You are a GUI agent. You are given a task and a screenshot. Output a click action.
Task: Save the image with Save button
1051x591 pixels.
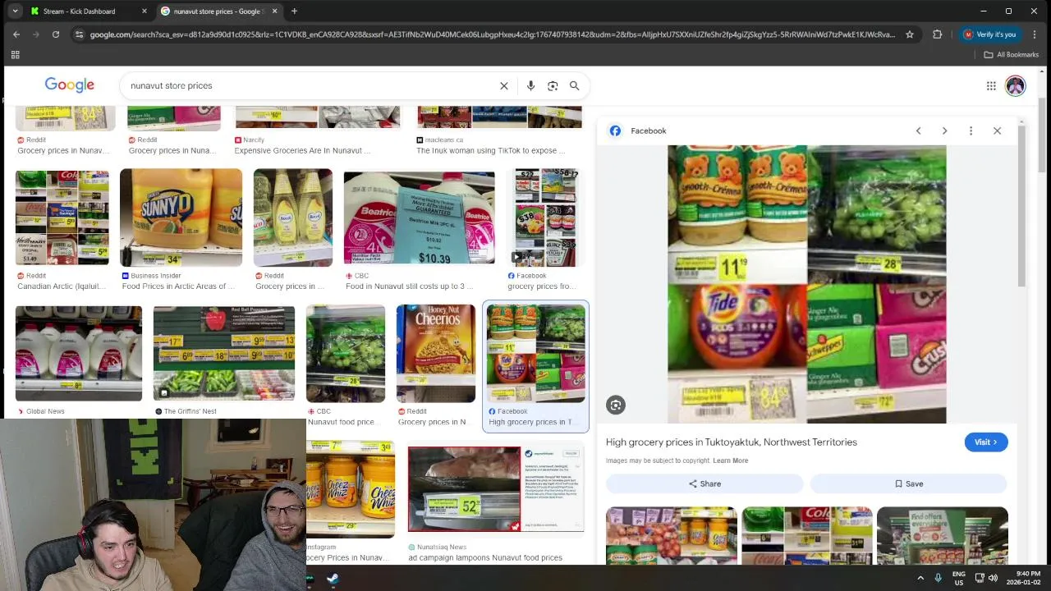[x=908, y=483]
